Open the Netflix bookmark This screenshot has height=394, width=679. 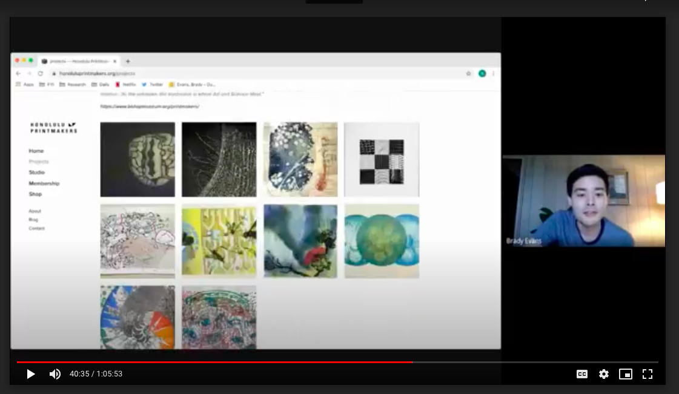coord(125,84)
